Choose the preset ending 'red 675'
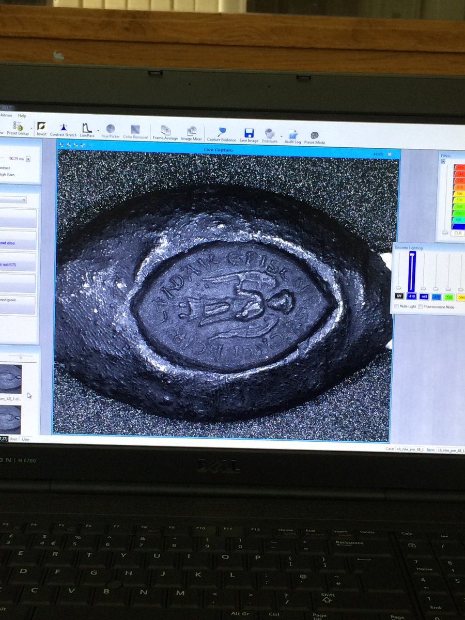465x620 pixels. 18,262
